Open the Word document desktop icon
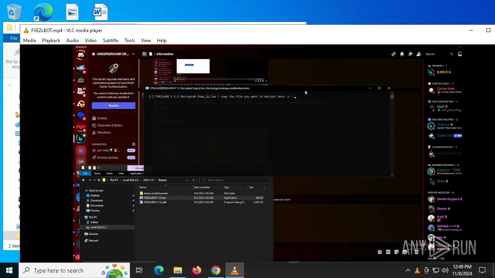This screenshot has height=278, width=495. 100,12
